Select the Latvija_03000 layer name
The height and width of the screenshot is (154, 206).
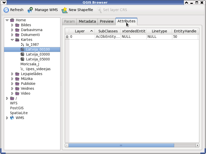coord(38,54)
